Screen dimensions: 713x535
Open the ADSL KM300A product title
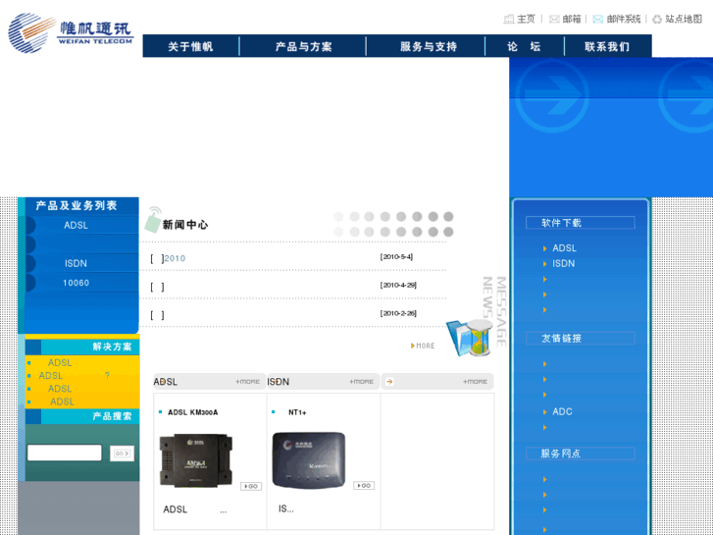pos(193,412)
